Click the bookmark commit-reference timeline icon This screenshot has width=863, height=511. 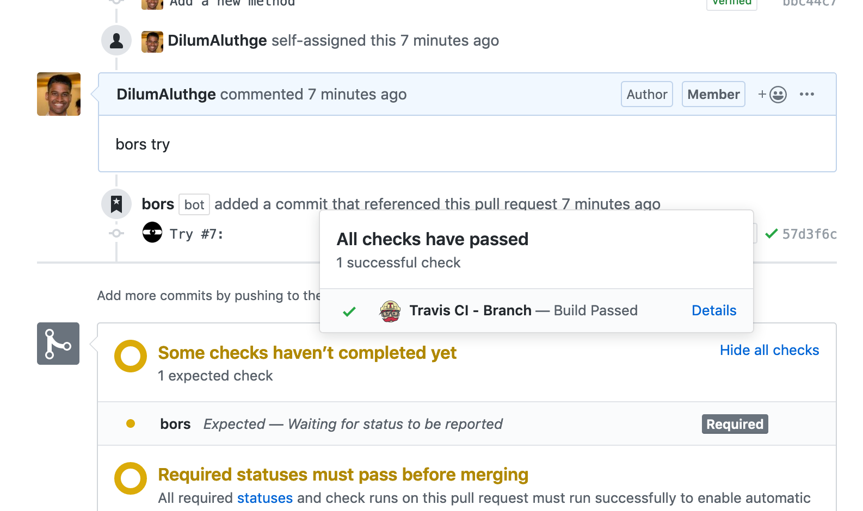[116, 204]
